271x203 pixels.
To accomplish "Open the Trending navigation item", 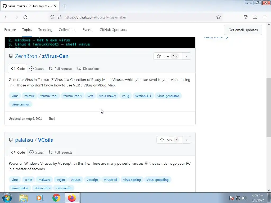I will [x=45, y=30].
